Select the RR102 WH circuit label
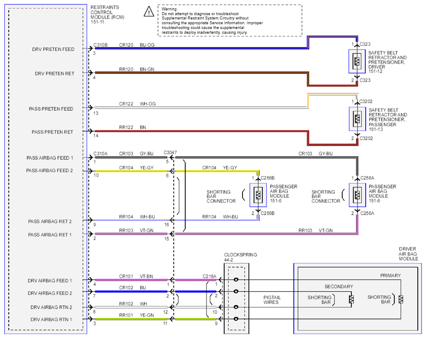 133,304
